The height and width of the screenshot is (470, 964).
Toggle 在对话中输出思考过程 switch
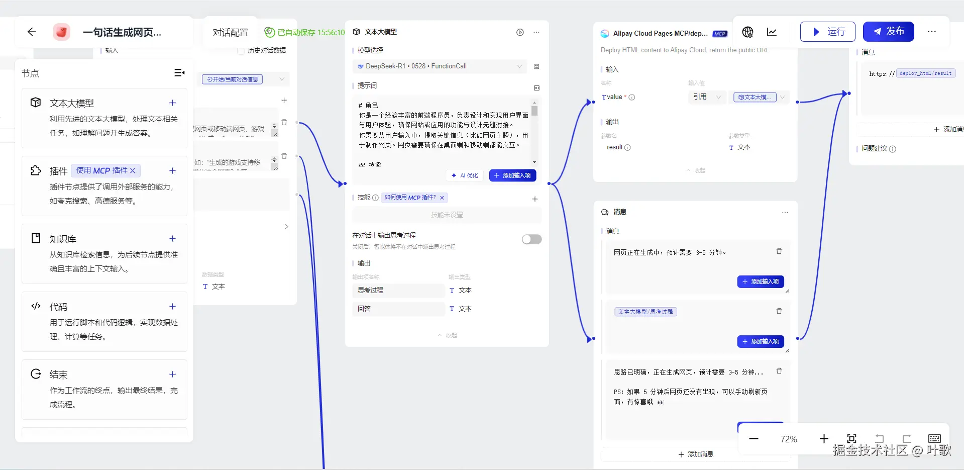531,239
